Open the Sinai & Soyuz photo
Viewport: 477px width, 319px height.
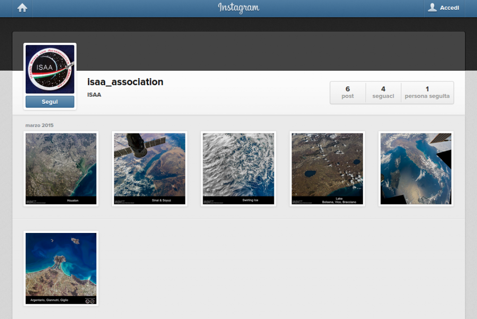click(x=149, y=168)
